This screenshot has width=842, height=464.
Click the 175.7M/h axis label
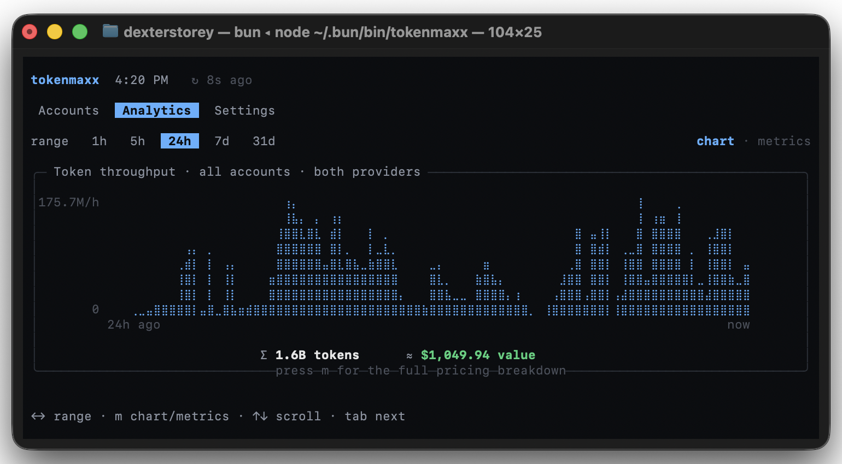(x=68, y=202)
